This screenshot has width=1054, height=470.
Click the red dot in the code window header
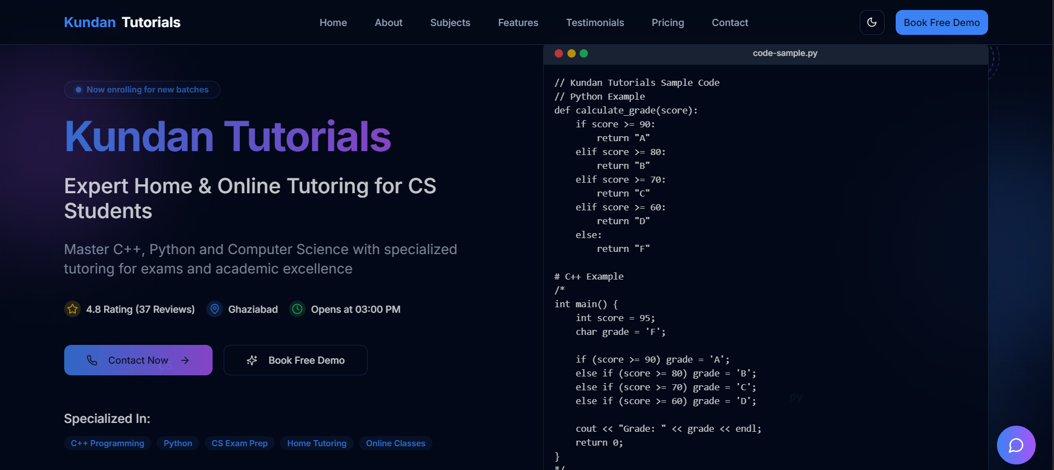click(x=559, y=53)
